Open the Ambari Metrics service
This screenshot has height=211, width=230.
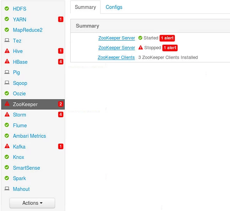click(29, 136)
